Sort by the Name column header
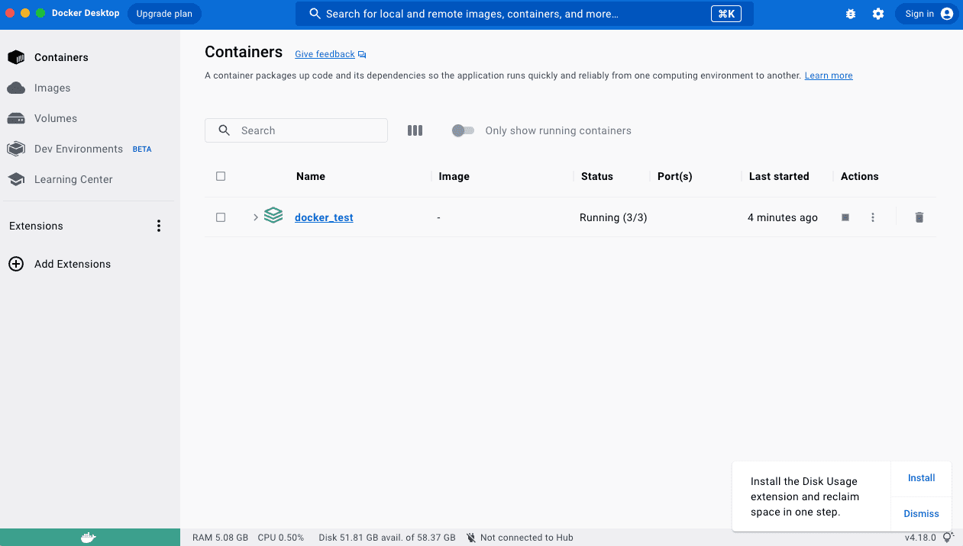 pos(311,176)
